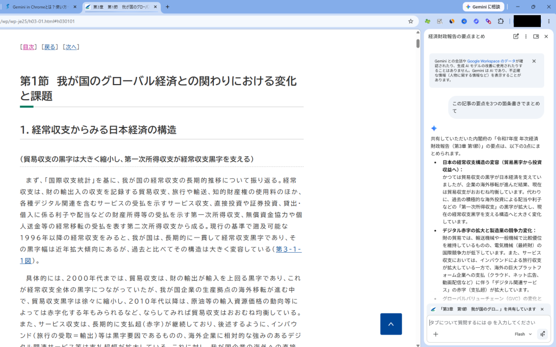Follow the 戻る link
The width and height of the screenshot is (556, 347).
pos(49,47)
